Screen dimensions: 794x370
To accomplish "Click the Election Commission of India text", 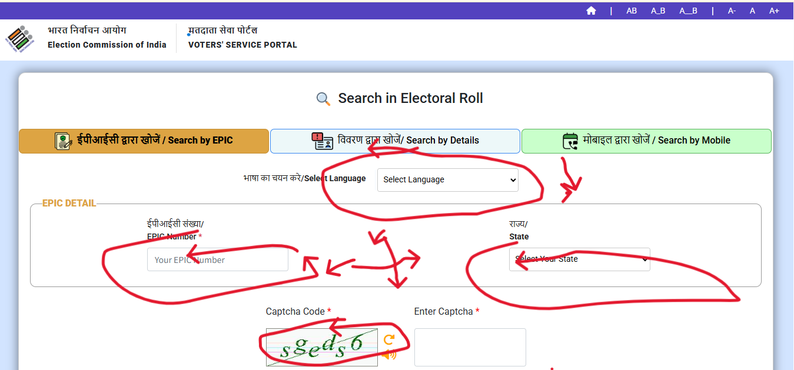I will (107, 45).
